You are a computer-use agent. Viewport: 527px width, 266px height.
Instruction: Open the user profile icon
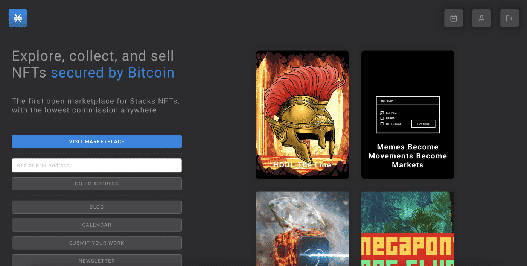pos(481,18)
